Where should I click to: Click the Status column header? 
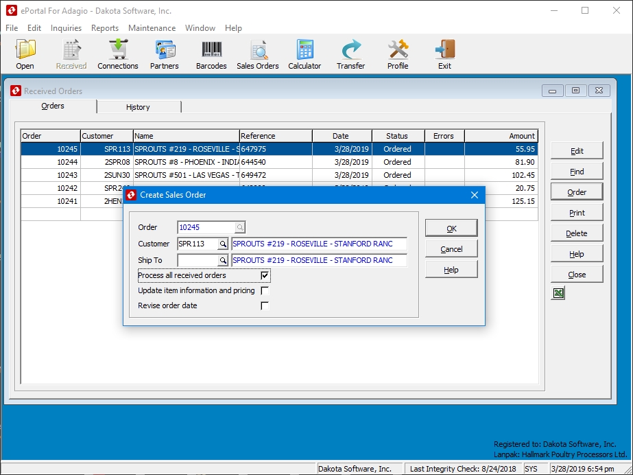[x=398, y=136]
